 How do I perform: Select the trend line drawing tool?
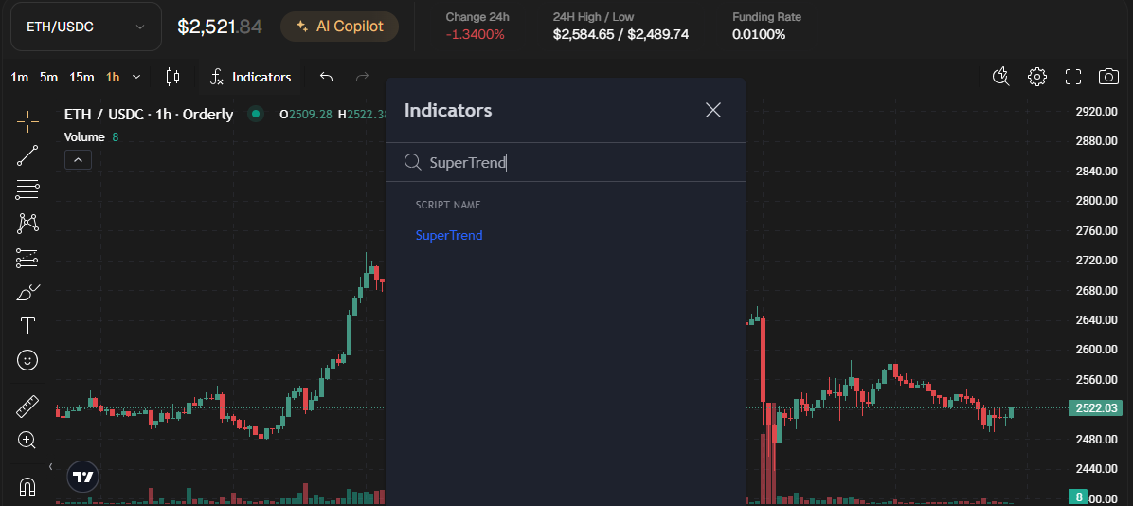[27, 155]
